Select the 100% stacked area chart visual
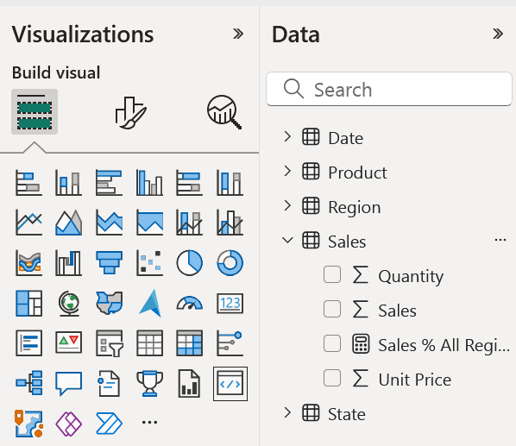The image size is (516, 446). (150, 223)
